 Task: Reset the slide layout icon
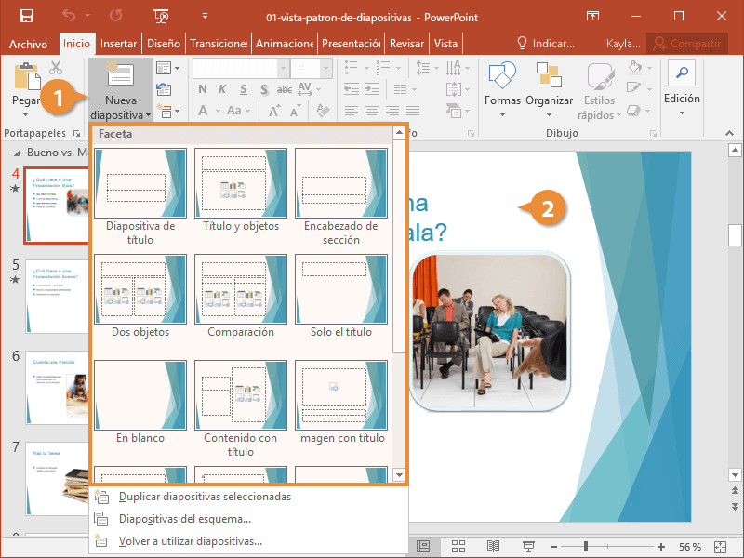165,89
